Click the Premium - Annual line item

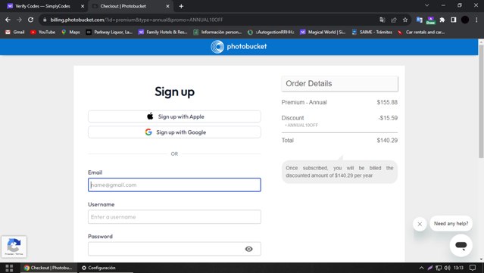click(x=304, y=102)
